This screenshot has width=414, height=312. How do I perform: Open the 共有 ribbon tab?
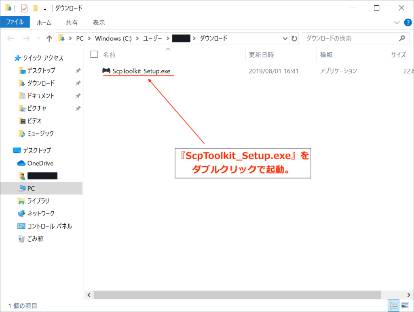(x=72, y=23)
